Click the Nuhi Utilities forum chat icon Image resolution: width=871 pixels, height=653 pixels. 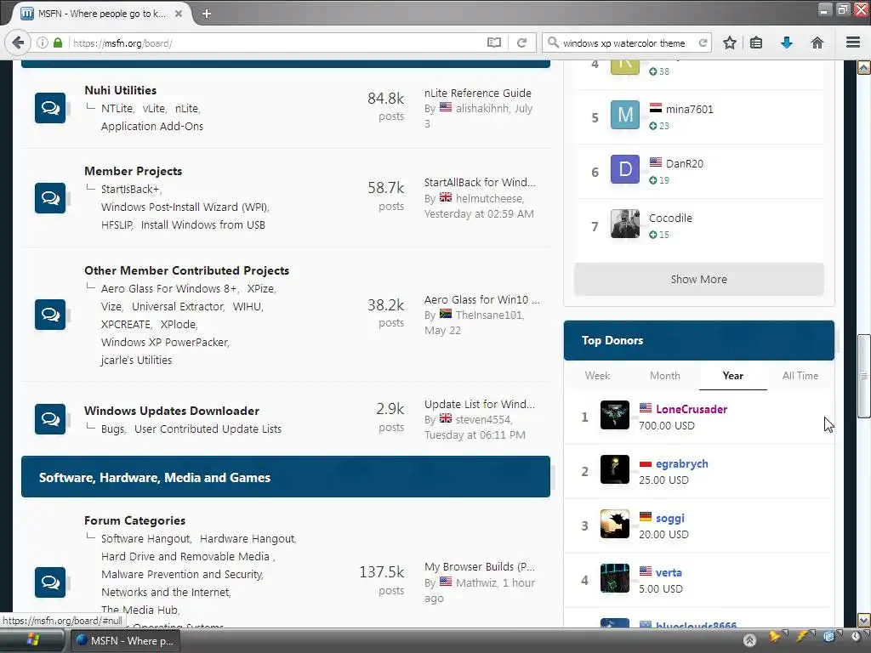(x=50, y=108)
